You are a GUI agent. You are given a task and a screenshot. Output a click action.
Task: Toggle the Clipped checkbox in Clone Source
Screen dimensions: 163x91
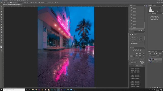pos(141,62)
